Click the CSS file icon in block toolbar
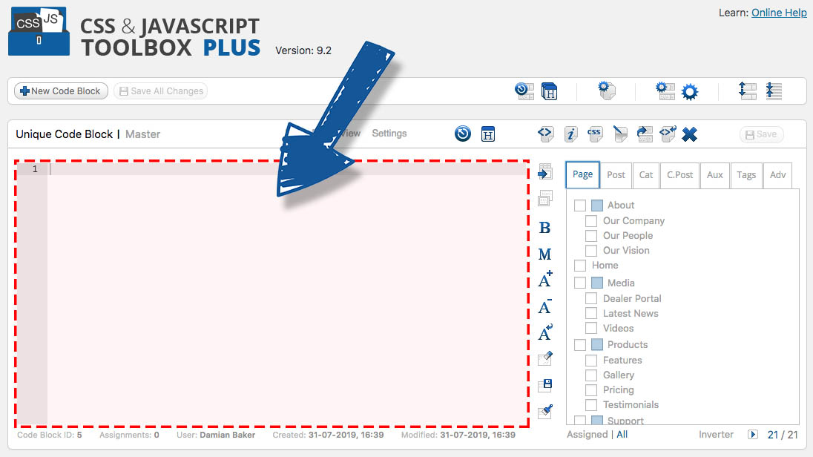The height and width of the screenshot is (457, 813). [x=594, y=134]
